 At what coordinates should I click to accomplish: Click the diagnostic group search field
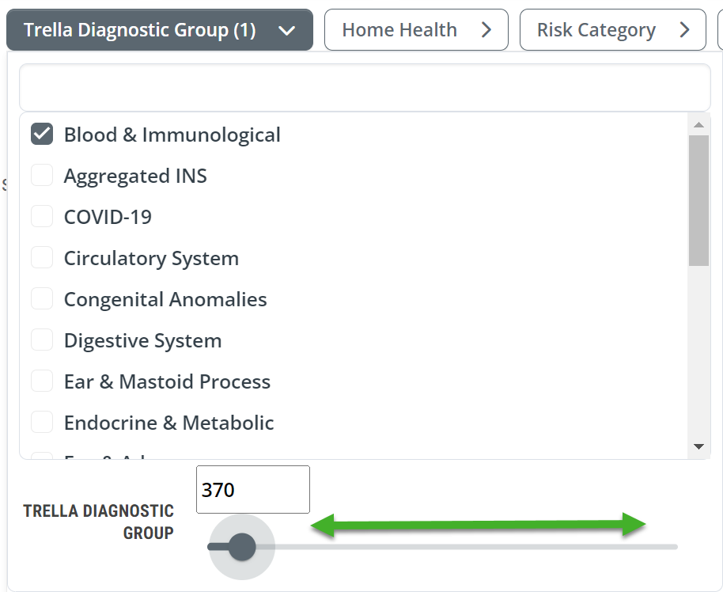coord(365,87)
